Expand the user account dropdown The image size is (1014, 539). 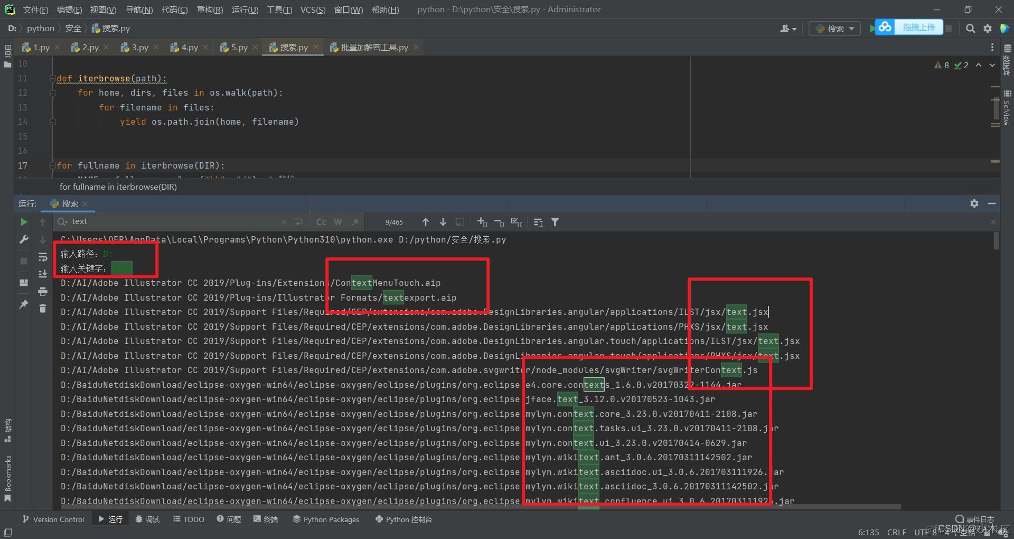coord(788,29)
